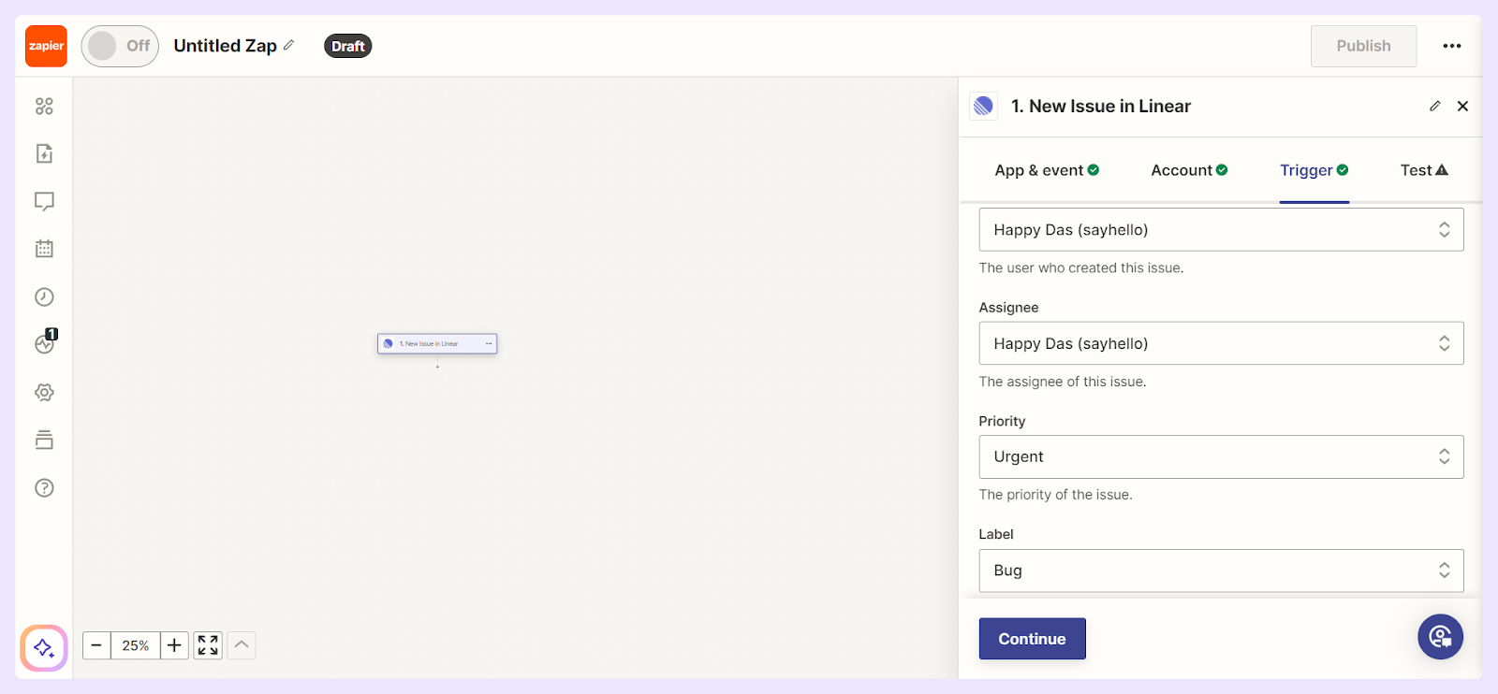Click the AI sparkle assistant icon

[44, 647]
